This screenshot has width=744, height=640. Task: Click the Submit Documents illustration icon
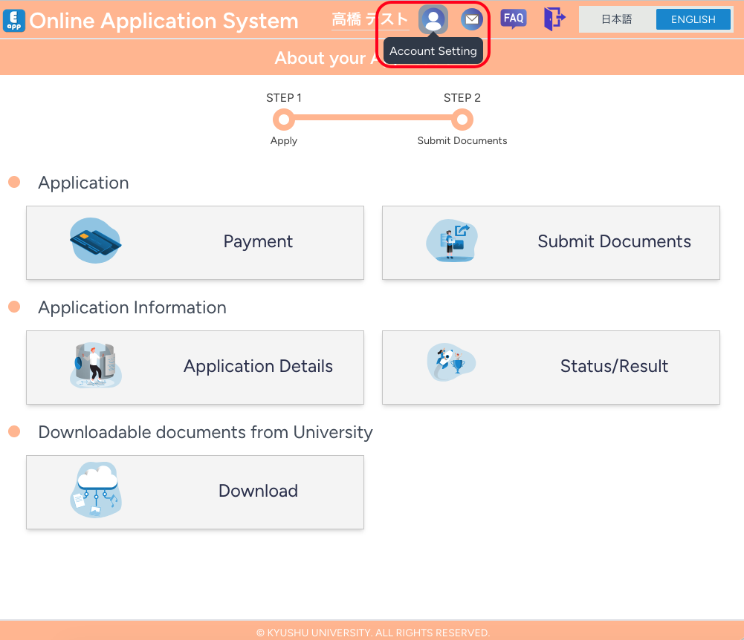451,241
